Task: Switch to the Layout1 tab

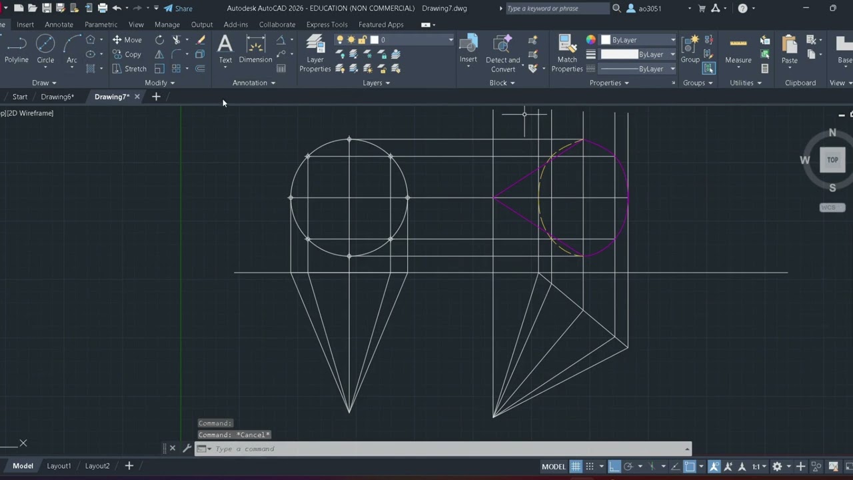Action: (x=59, y=466)
